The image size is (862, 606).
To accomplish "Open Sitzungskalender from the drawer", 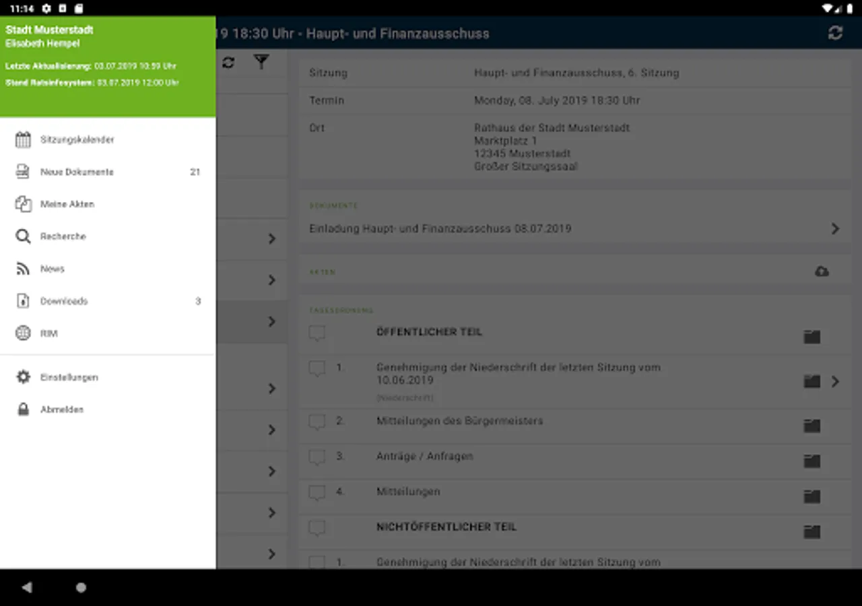I will [108, 139].
